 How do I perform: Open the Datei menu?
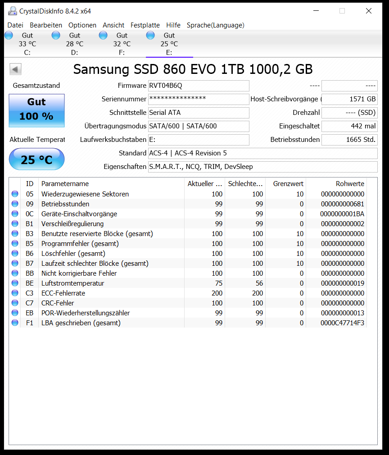pyautogui.click(x=15, y=25)
